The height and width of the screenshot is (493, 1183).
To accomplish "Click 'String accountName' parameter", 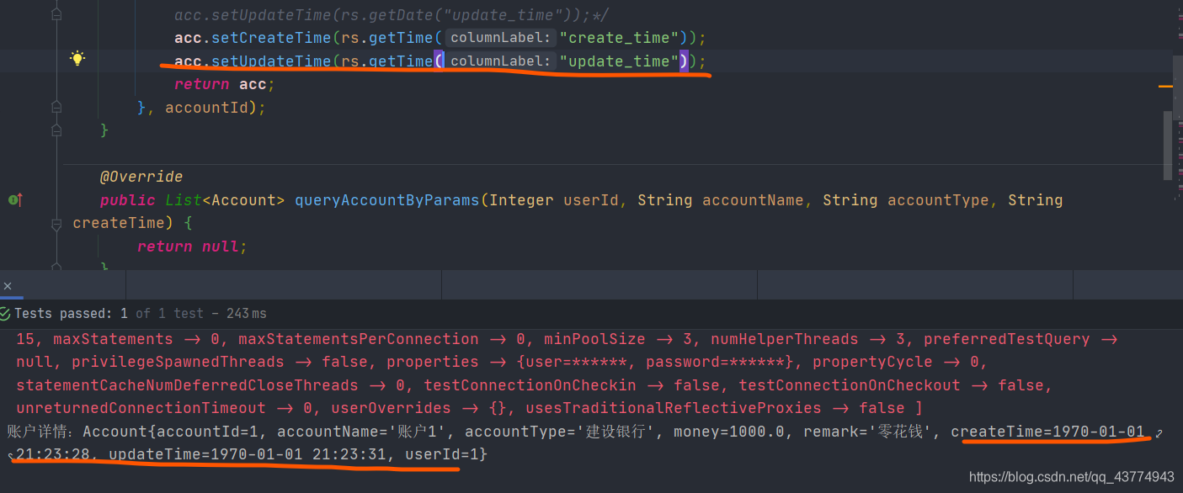I will pos(721,200).
